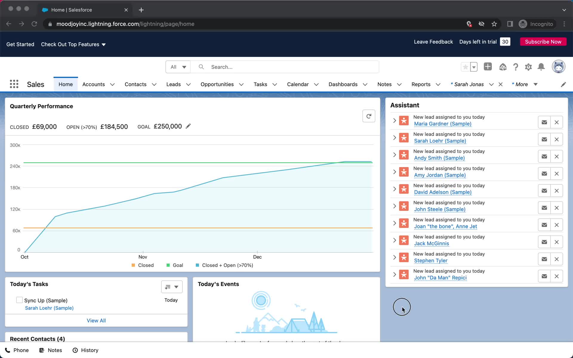Select the Home tab
The width and height of the screenshot is (573, 358).
point(66,84)
